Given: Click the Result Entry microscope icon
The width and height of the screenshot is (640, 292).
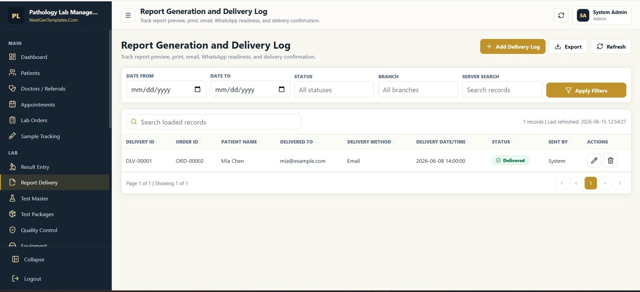Looking at the screenshot, I should 12,166.
